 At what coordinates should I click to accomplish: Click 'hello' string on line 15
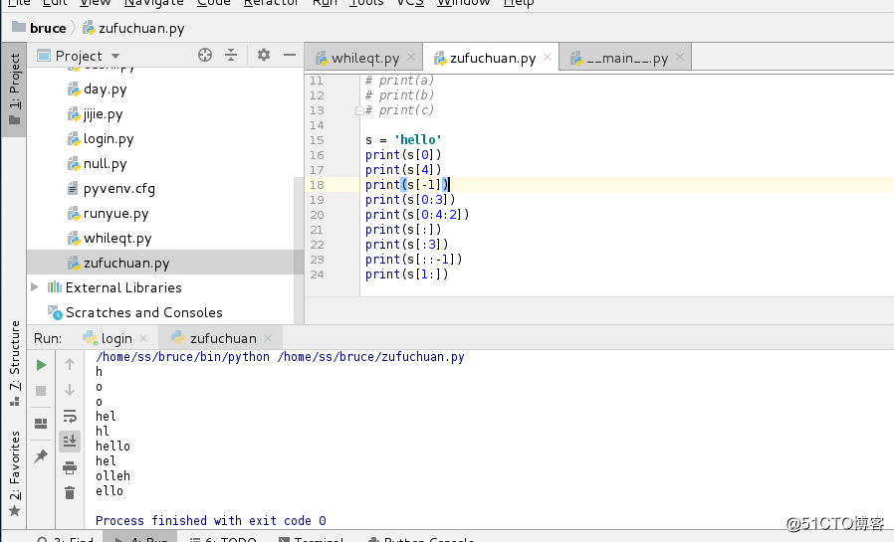(x=418, y=140)
